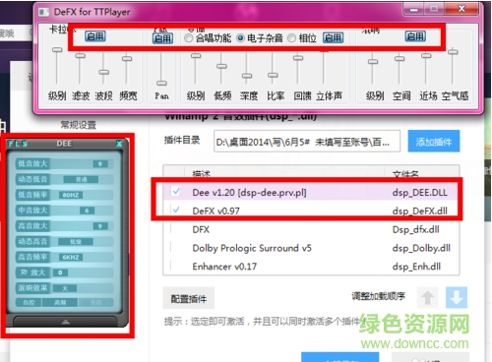Minimize the DeFX for TTPlayer window
The image size is (492, 362).
[x=414, y=9]
